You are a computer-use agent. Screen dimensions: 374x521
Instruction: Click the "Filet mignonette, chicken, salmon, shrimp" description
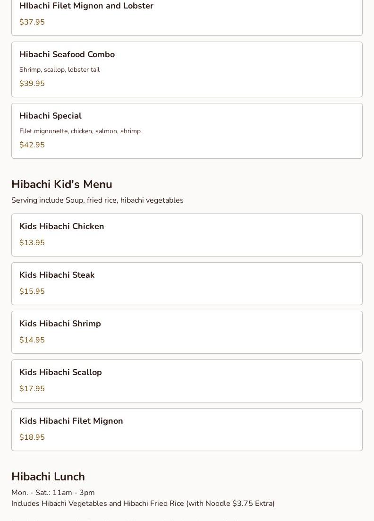click(80, 131)
